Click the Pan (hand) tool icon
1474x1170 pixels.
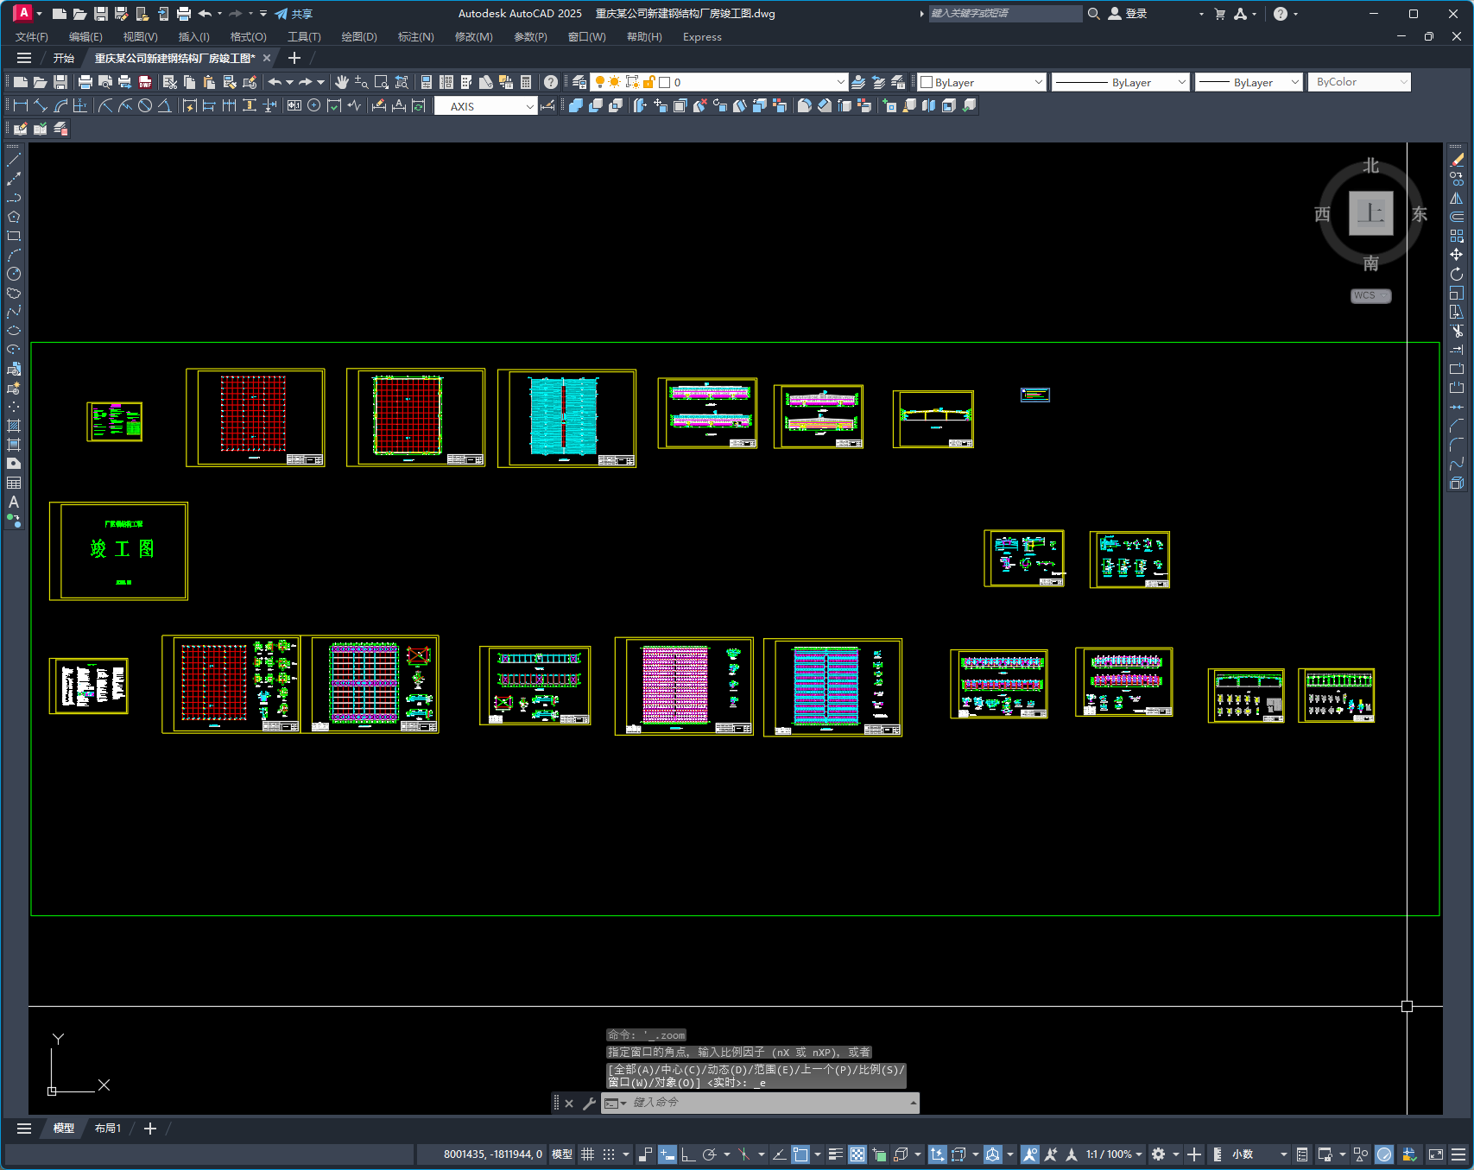[x=342, y=82]
